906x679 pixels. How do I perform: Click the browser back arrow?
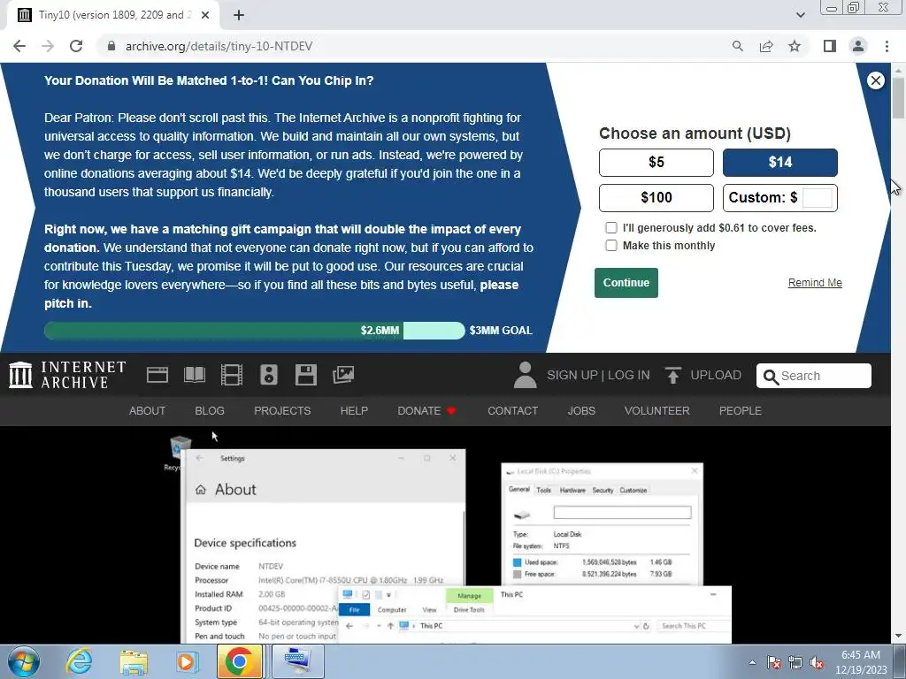click(x=19, y=46)
